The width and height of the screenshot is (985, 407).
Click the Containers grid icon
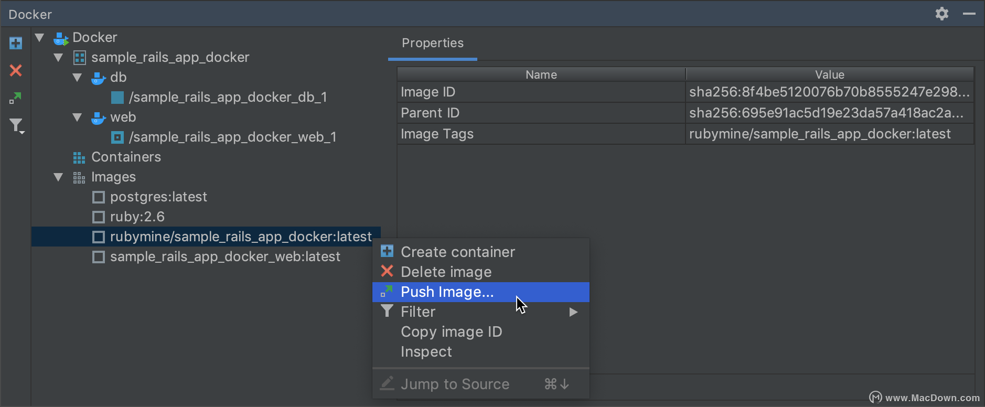pos(79,157)
